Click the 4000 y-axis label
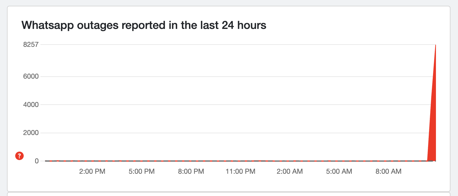 click(x=31, y=105)
